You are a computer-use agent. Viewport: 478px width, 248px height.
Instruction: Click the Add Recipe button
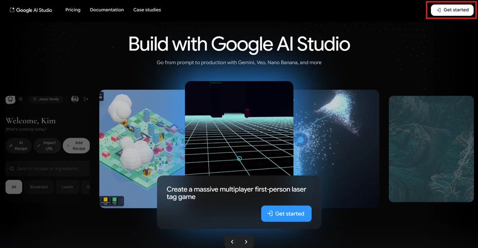pos(76,146)
